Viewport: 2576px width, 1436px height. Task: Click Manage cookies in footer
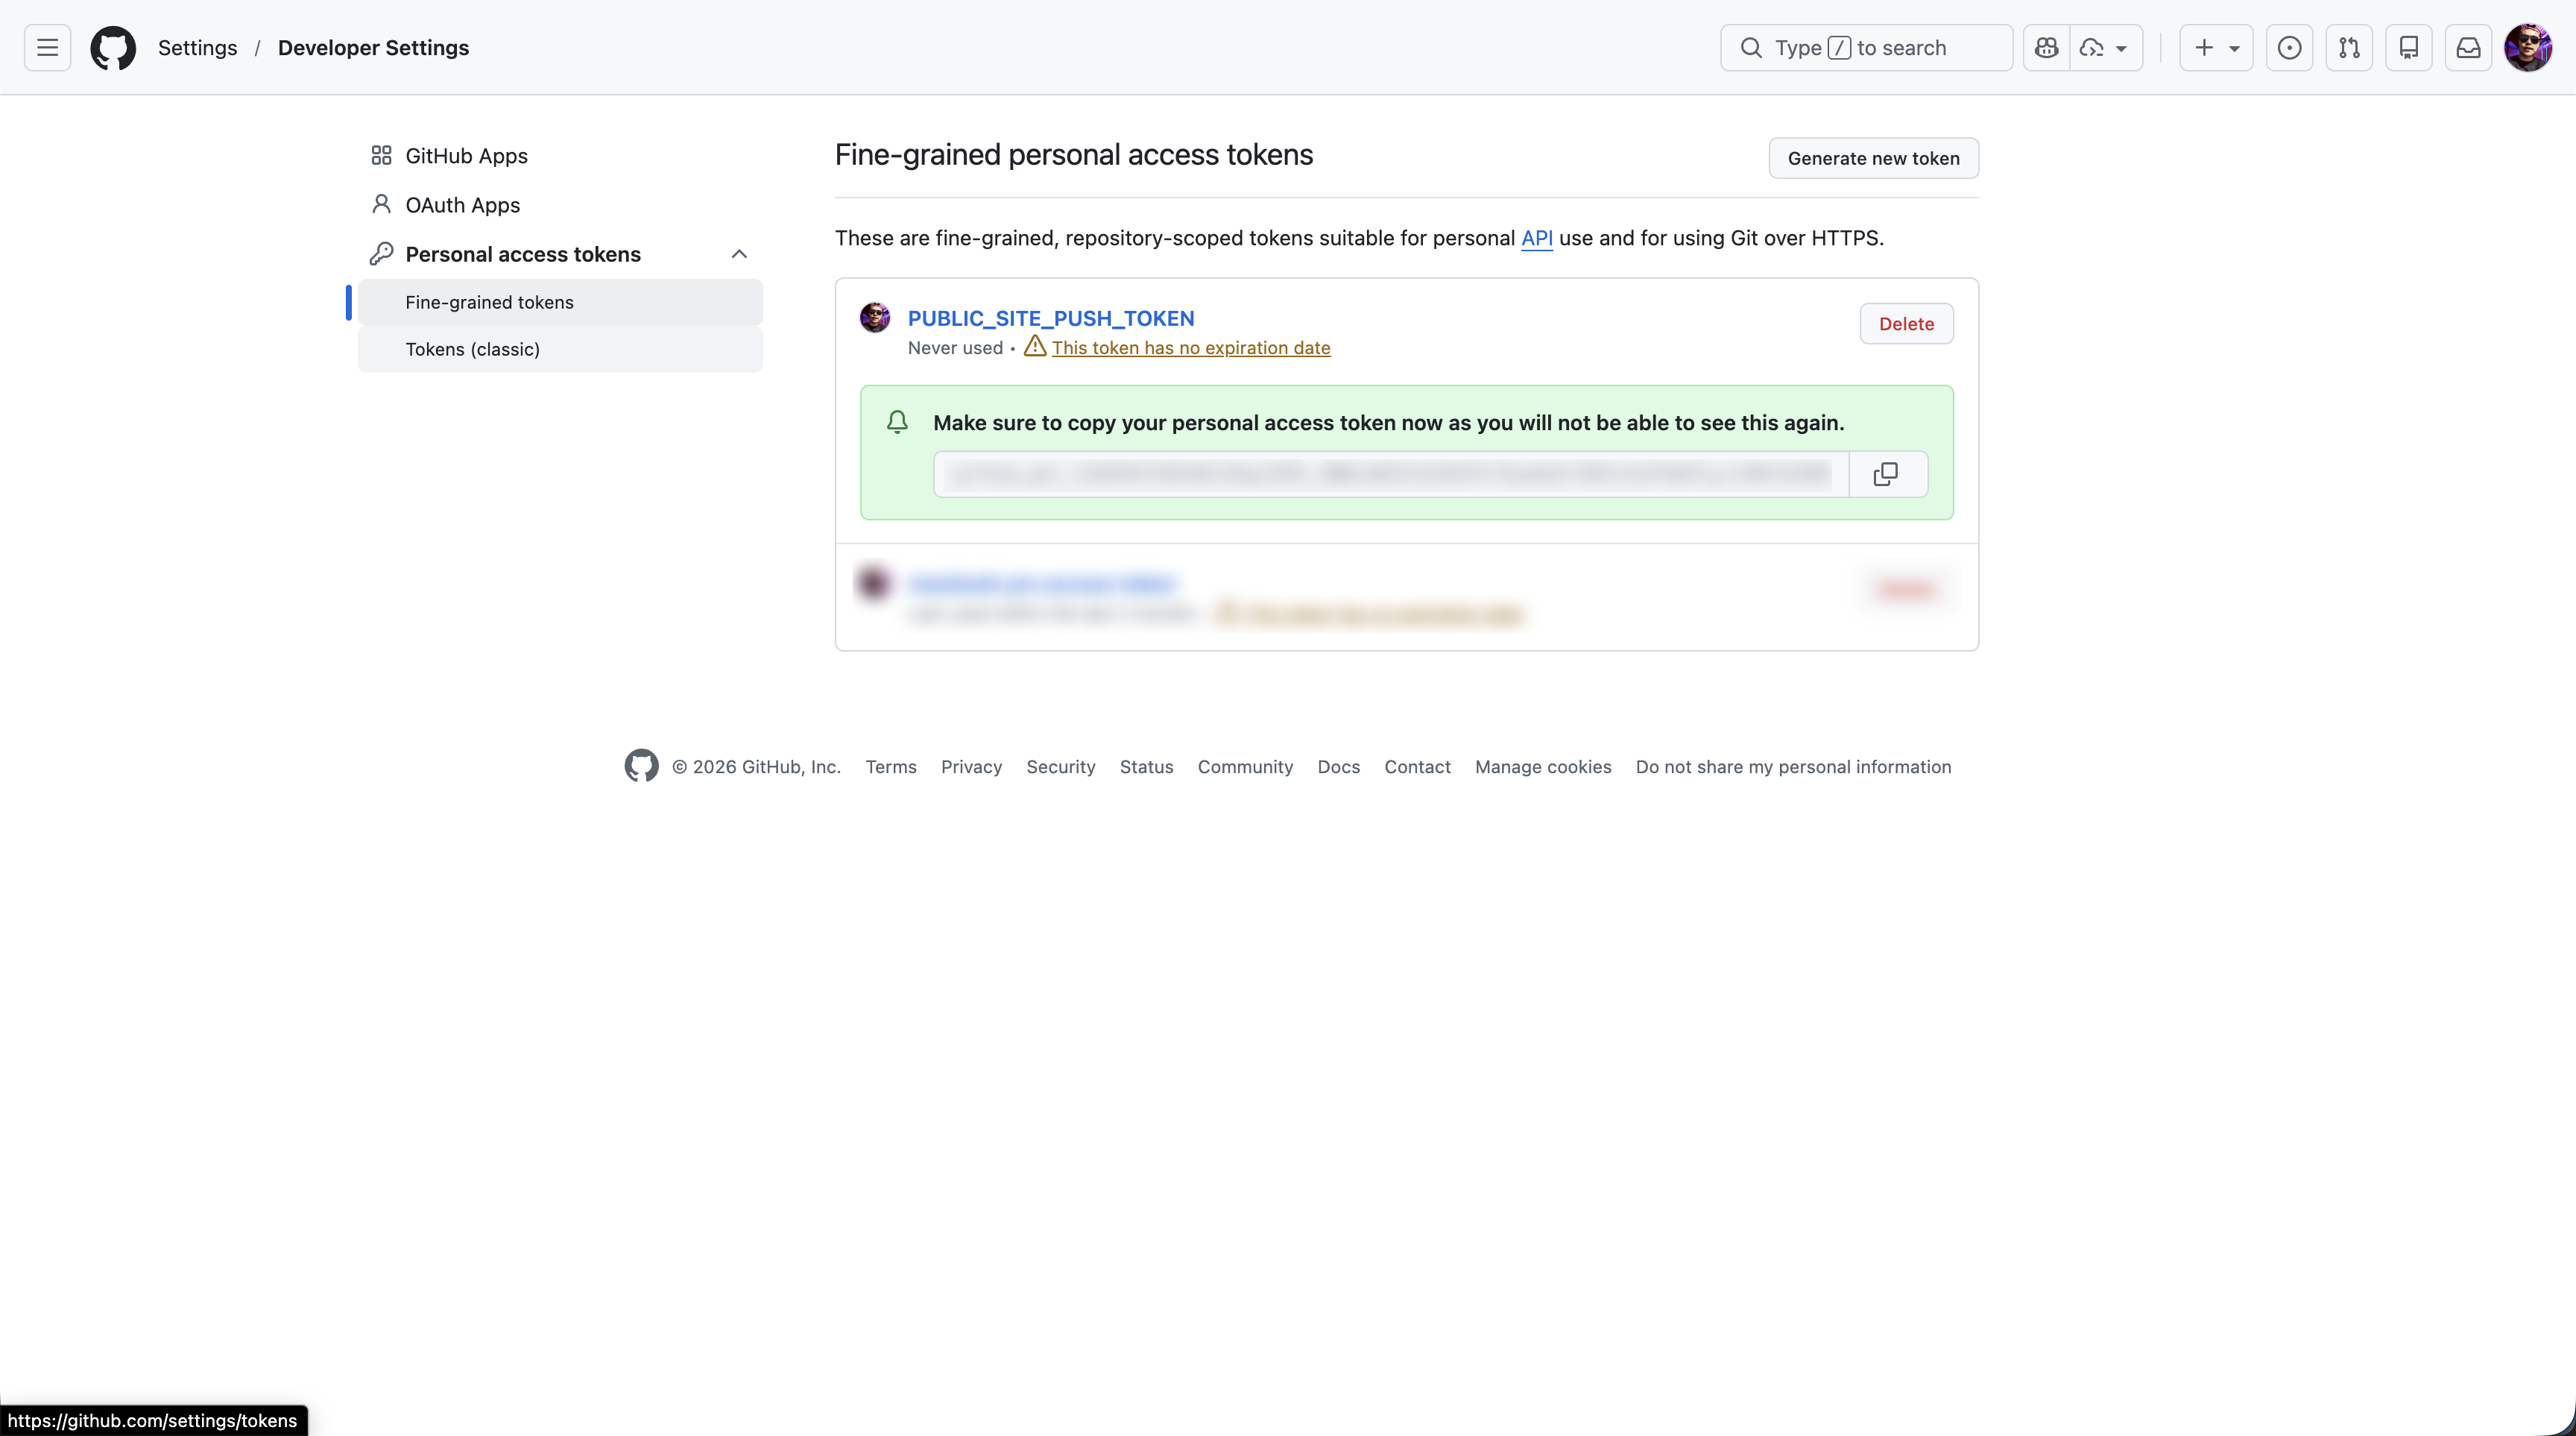coord(1543,767)
